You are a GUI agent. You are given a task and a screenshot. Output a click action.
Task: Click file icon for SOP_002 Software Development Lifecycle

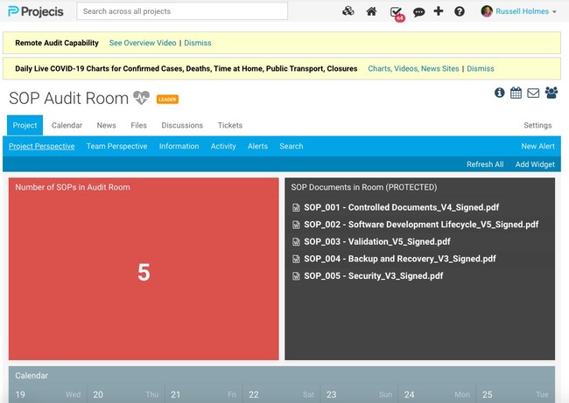coord(296,225)
